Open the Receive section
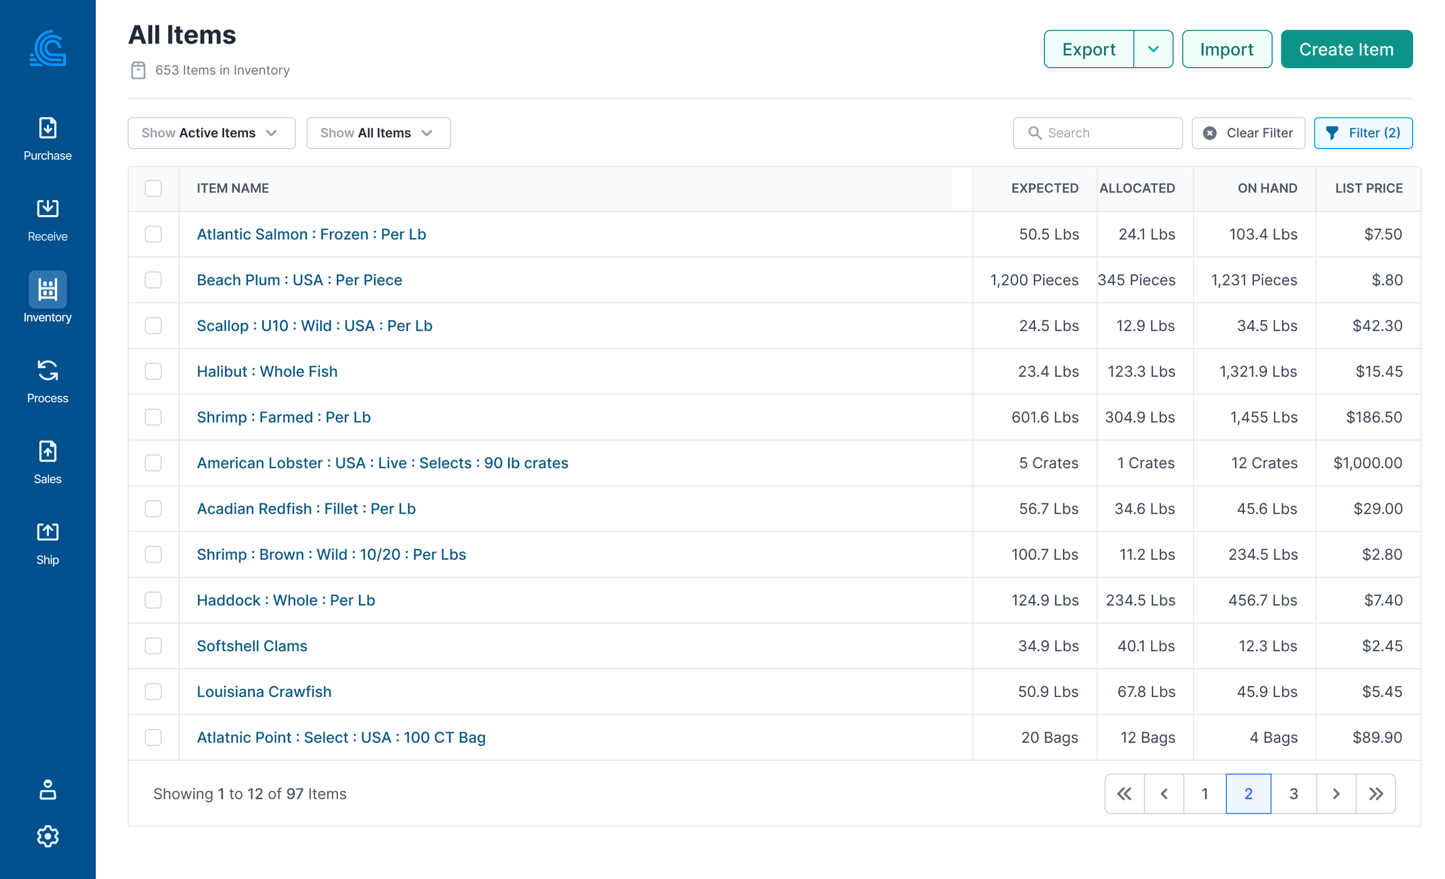Viewport: 1445px width, 879px height. [x=47, y=220]
